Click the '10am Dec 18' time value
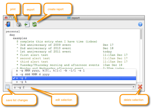 [112, 65]
